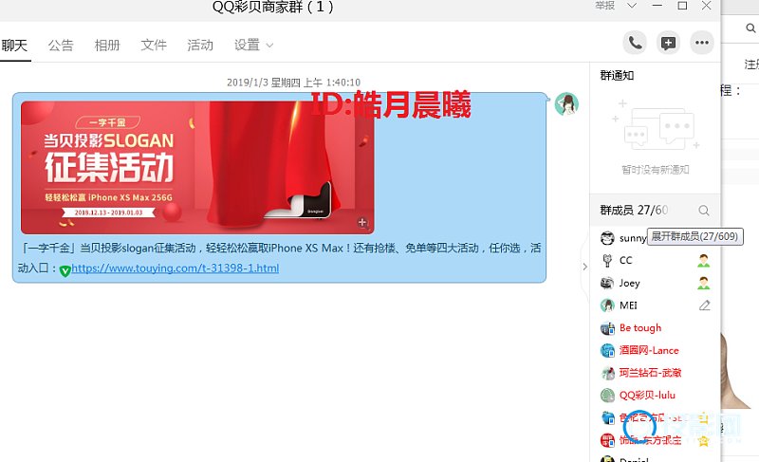Click the plus icon on the banner image
759x462 pixels.
361,222
